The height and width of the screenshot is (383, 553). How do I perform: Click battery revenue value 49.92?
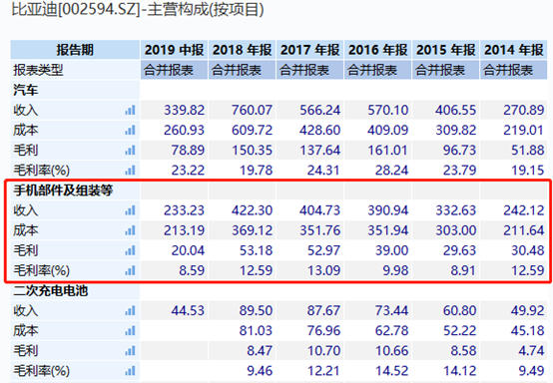tap(528, 311)
